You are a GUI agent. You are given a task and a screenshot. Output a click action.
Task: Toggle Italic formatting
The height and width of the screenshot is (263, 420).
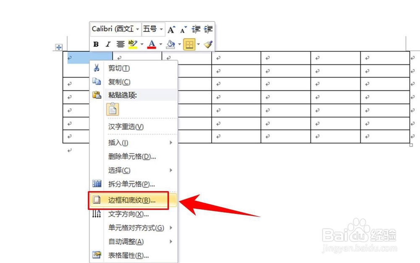[x=107, y=44]
